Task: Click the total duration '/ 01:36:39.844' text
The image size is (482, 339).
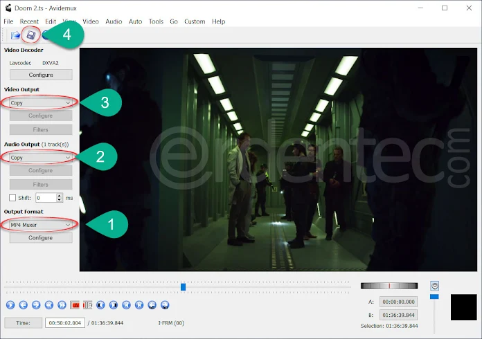Action: click(x=105, y=323)
